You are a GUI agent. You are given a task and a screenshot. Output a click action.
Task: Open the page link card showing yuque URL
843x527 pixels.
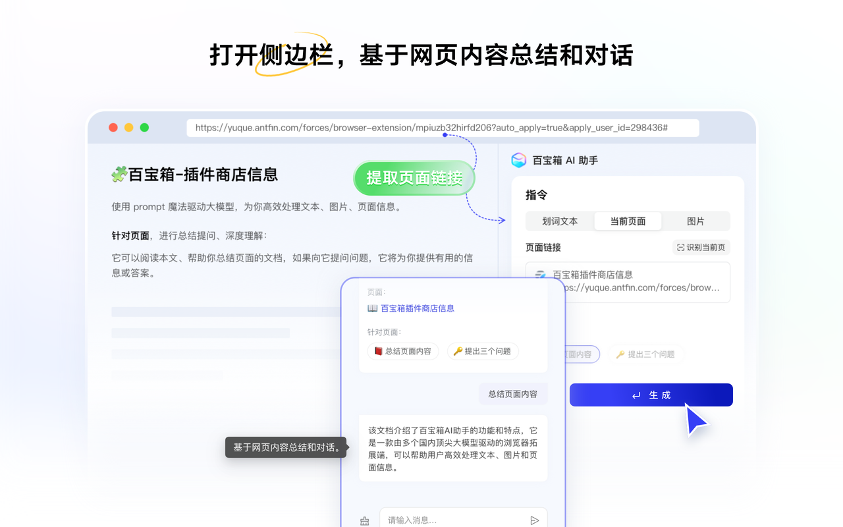pos(628,282)
